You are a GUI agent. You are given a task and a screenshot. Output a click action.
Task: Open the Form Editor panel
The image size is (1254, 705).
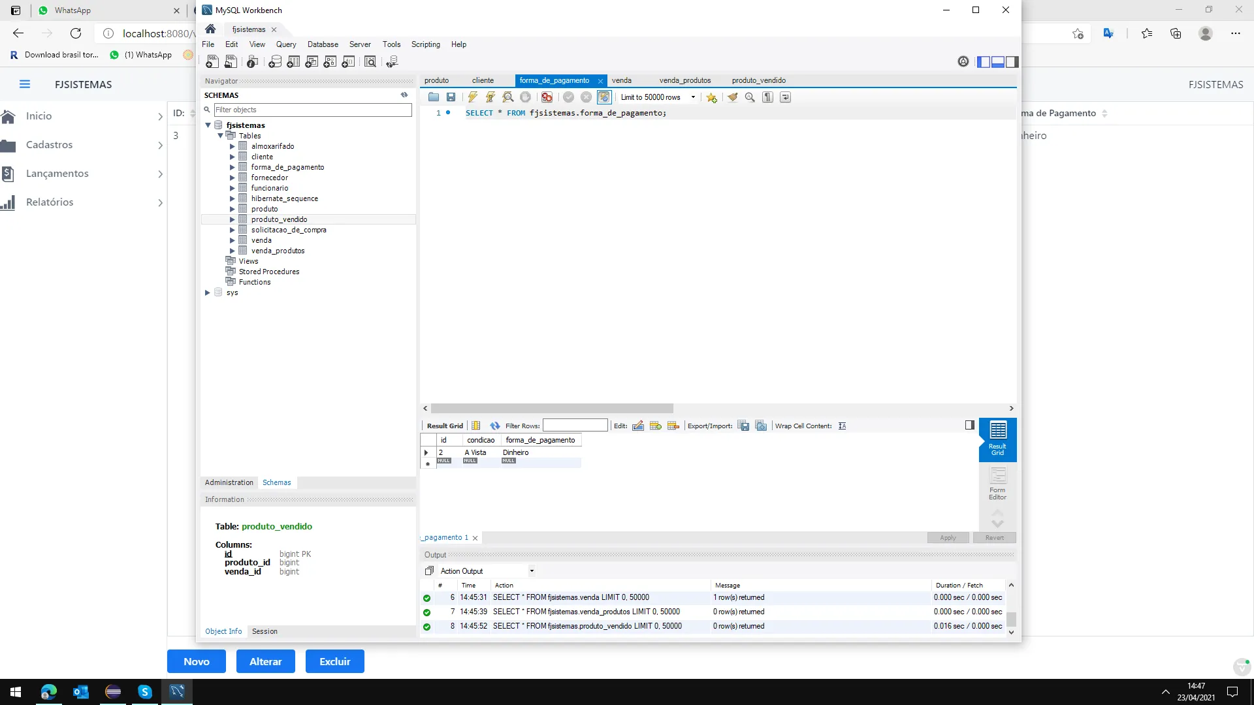click(997, 483)
